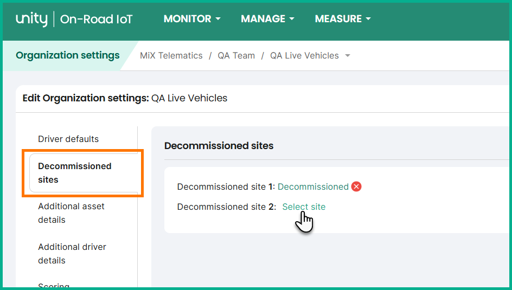This screenshot has height=290, width=512.
Task: Click the Decommissioned sites panel heading
Action: click(x=219, y=146)
